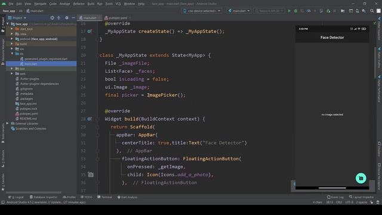Viewport: 382px width, 215px height.
Task: Collapse the lib folder
Action: [x=12, y=54]
